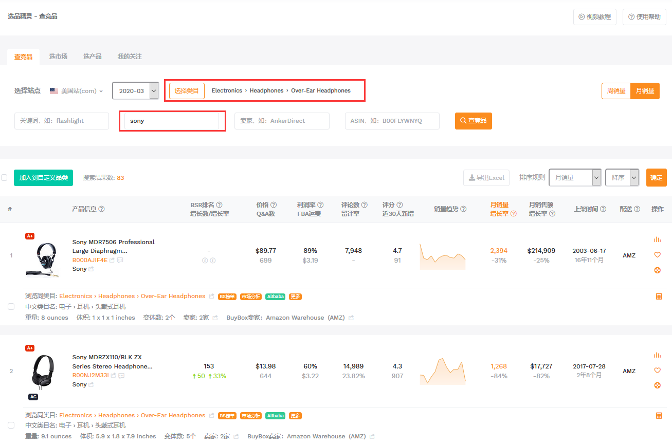Open seller link icon beside 卖家: 2家 in first product
This screenshot has width=672, height=444.
click(x=215, y=318)
